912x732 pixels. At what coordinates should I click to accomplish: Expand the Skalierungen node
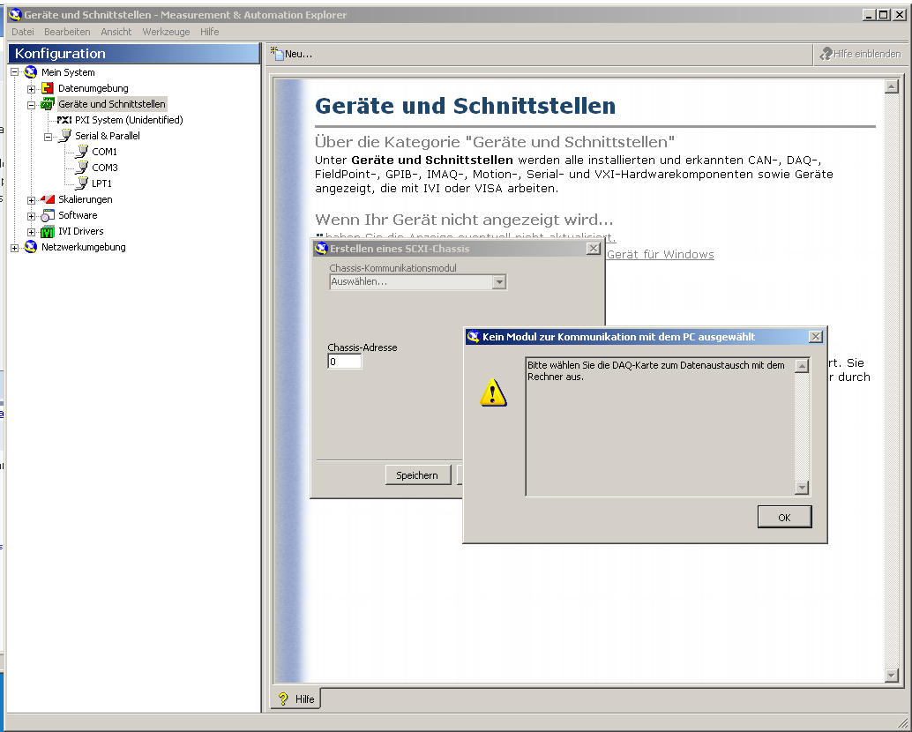click(x=32, y=200)
